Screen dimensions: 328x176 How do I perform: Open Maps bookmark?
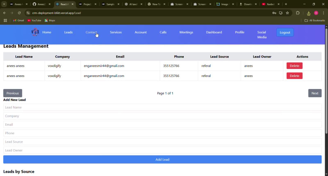pos(50,20)
